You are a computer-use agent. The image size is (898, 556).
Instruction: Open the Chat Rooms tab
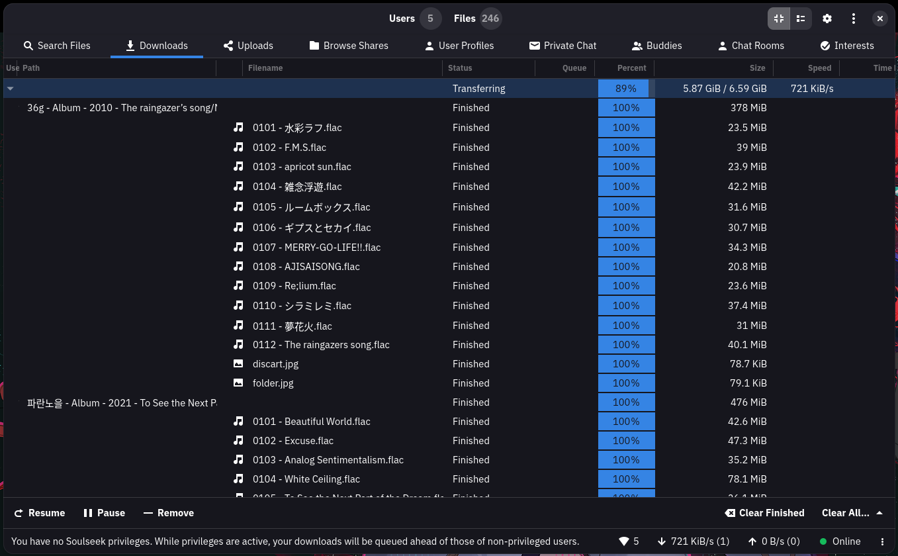pos(750,46)
